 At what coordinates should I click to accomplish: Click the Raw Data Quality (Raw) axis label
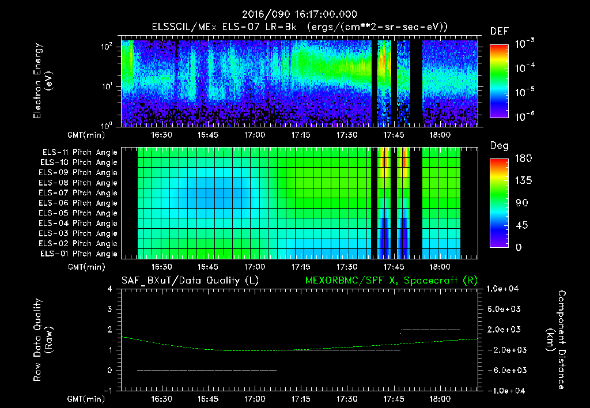point(43,340)
